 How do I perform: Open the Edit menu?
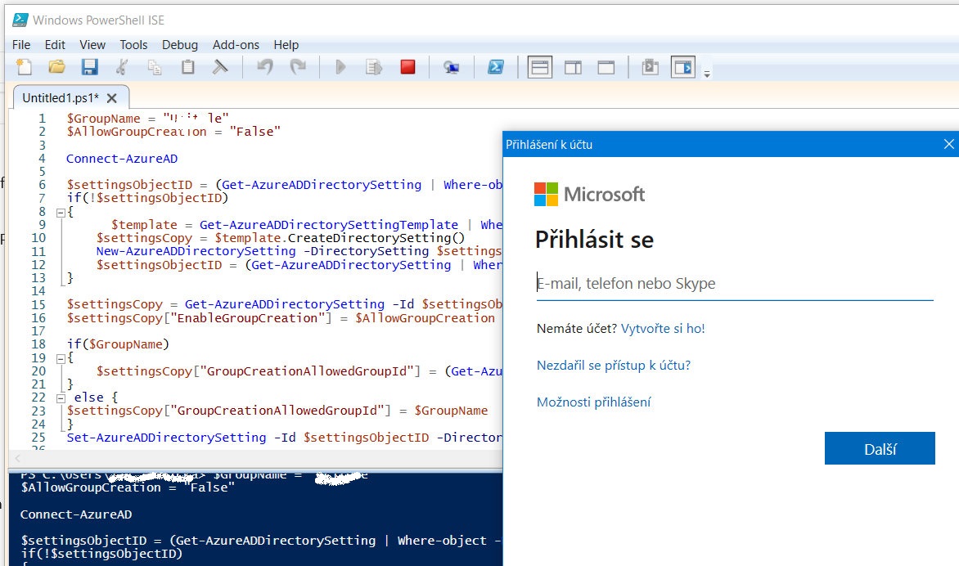click(55, 45)
